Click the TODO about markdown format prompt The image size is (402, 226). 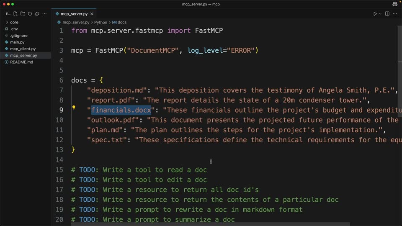(x=187, y=210)
